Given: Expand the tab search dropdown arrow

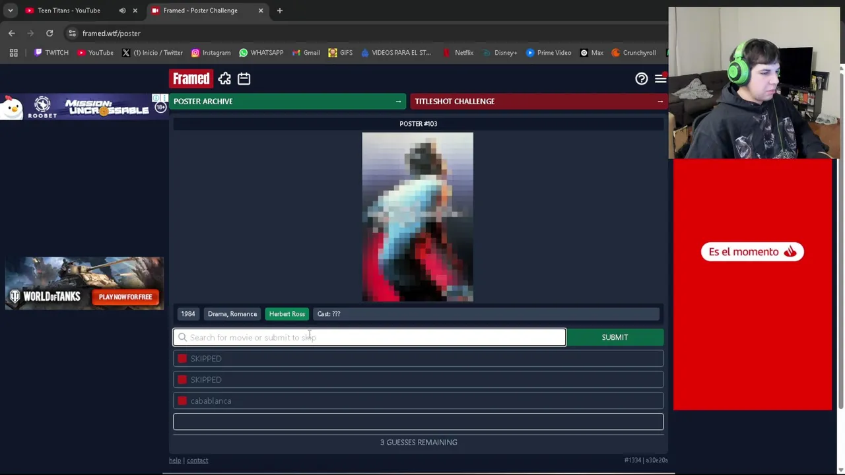Looking at the screenshot, I should point(10,11).
